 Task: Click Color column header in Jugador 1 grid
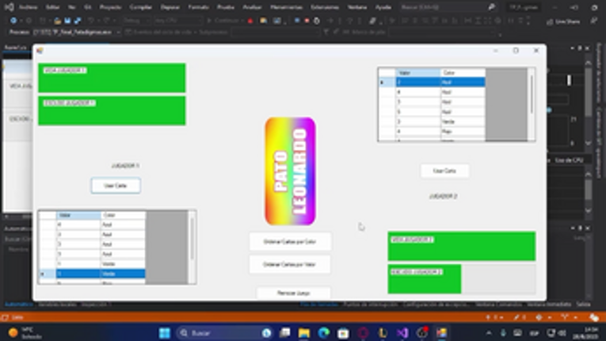[x=124, y=215]
